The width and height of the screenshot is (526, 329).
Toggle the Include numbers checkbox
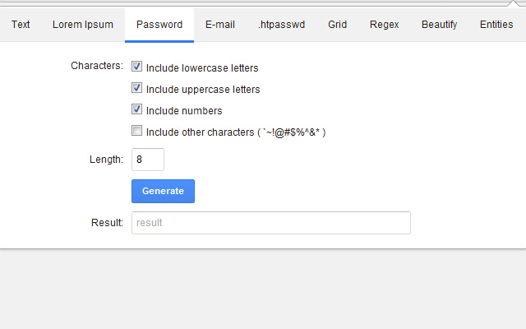coord(137,109)
